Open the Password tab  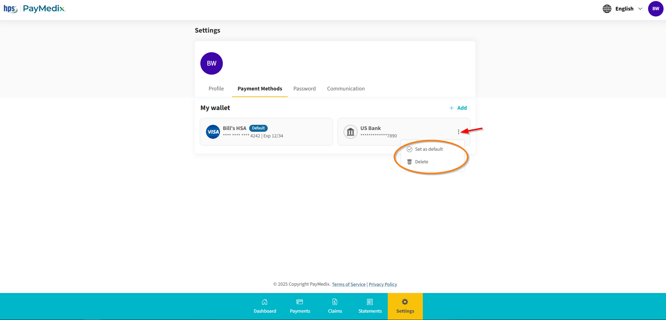305,89
